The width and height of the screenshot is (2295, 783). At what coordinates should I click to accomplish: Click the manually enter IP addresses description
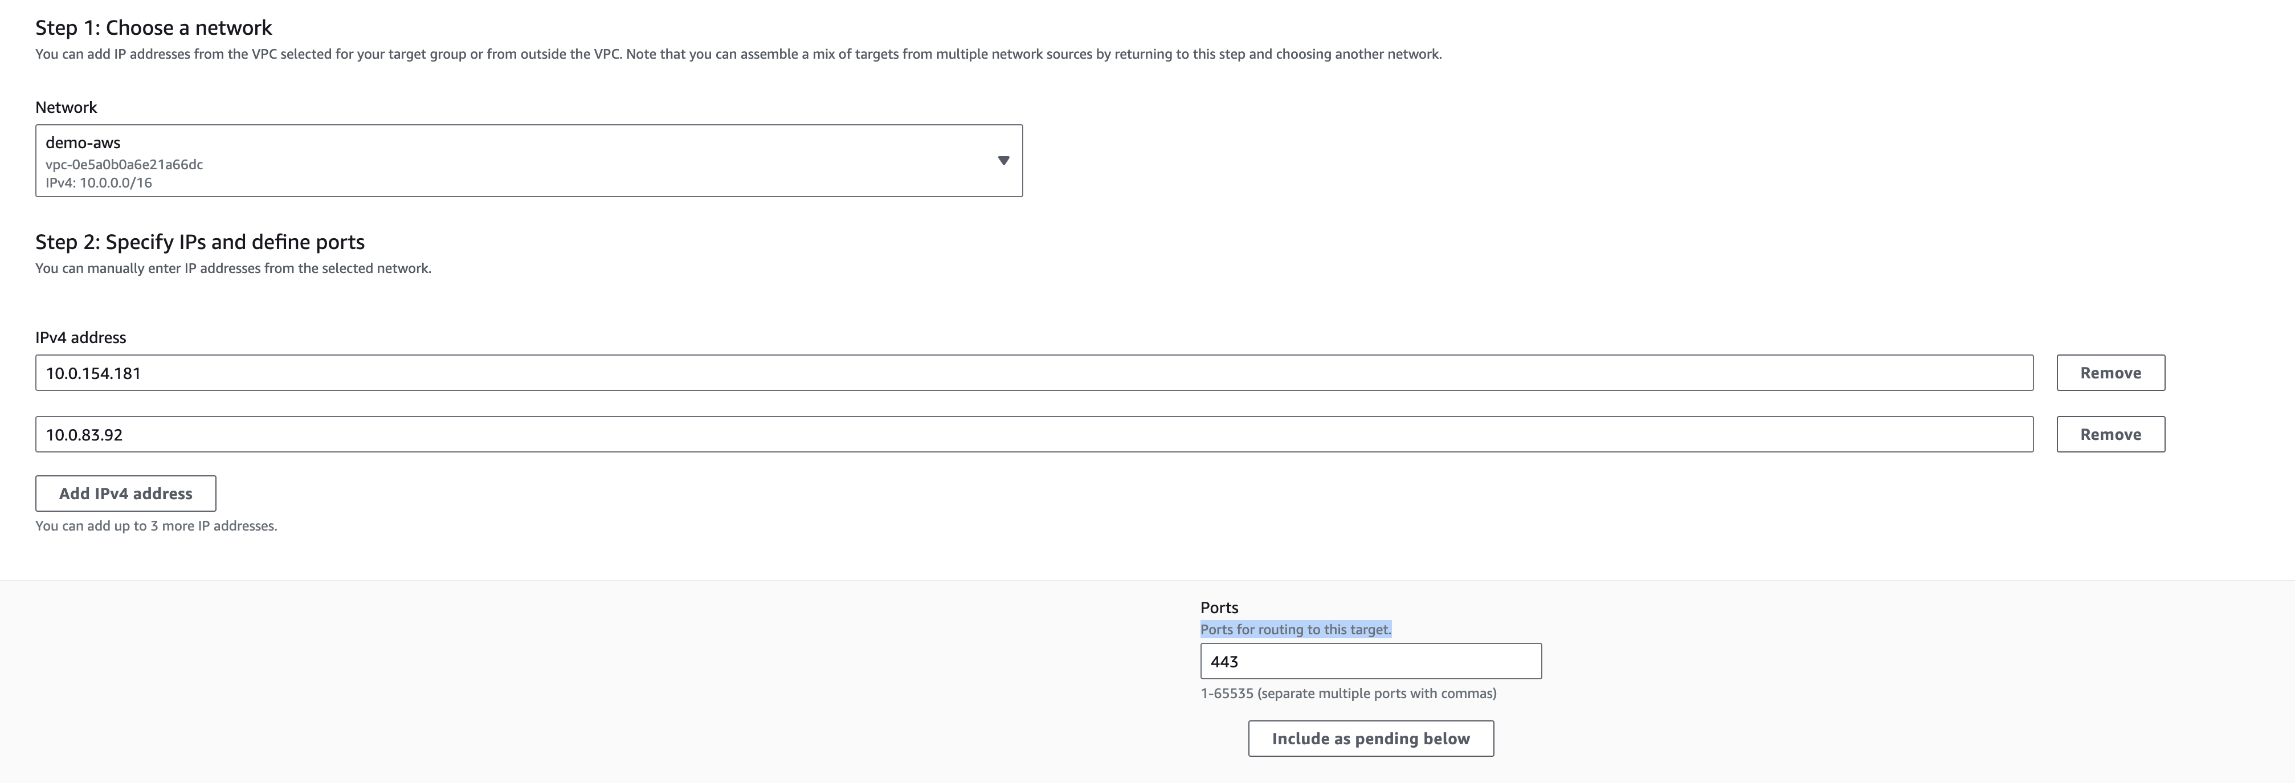(x=232, y=268)
